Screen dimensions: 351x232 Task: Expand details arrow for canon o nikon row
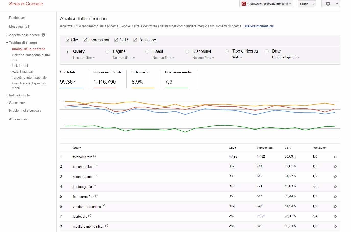tap(335, 167)
